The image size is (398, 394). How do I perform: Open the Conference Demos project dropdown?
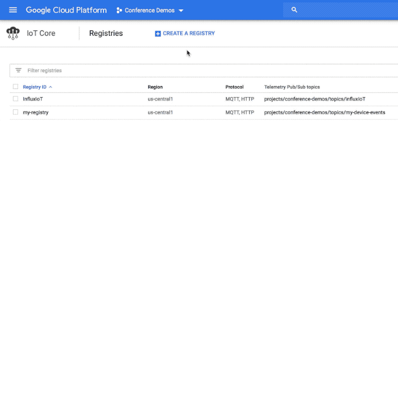pos(149,10)
